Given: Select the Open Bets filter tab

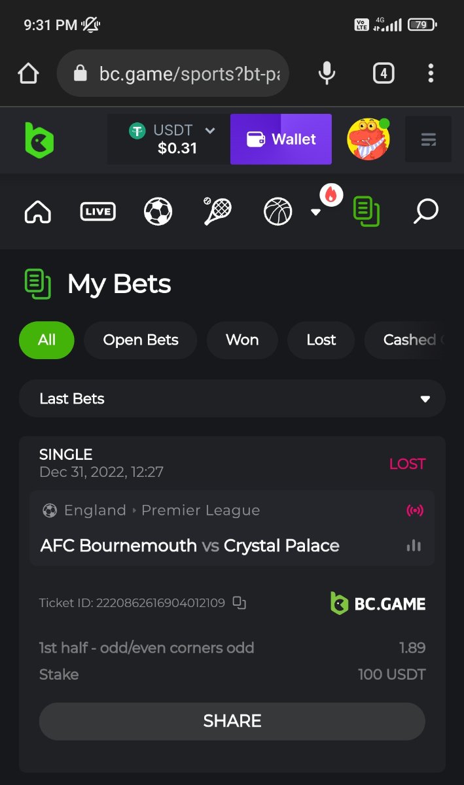Looking at the screenshot, I should (141, 340).
